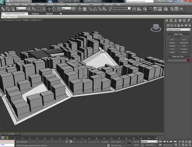Select the Lights category icon

(175, 25)
